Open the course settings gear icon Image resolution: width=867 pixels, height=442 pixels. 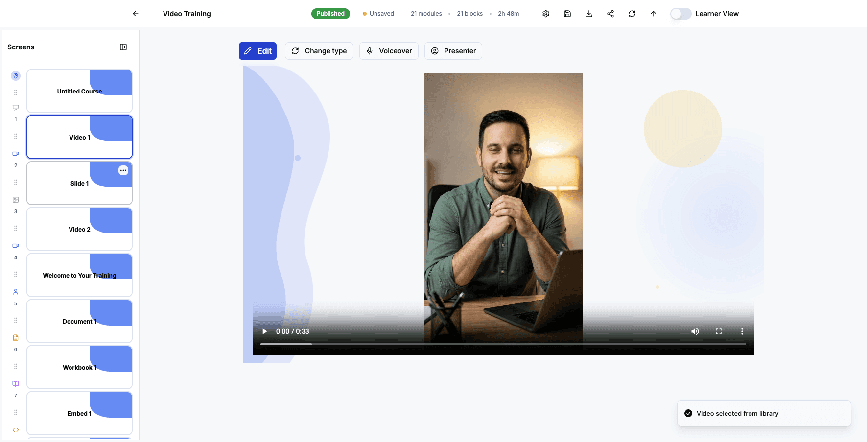[545, 13]
